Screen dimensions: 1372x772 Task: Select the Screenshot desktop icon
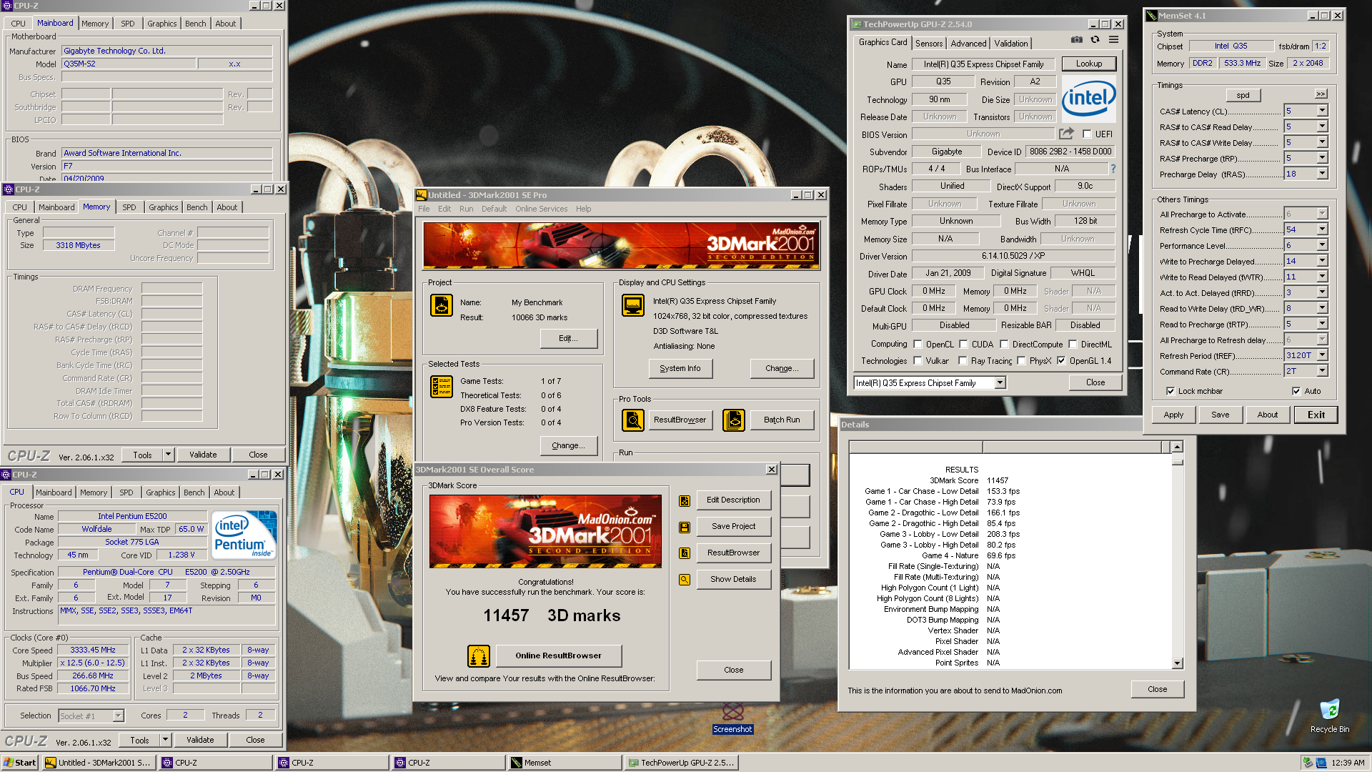(x=733, y=717)
